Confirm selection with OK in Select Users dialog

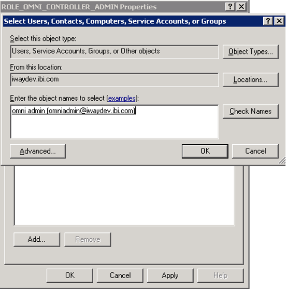(205, 152)
